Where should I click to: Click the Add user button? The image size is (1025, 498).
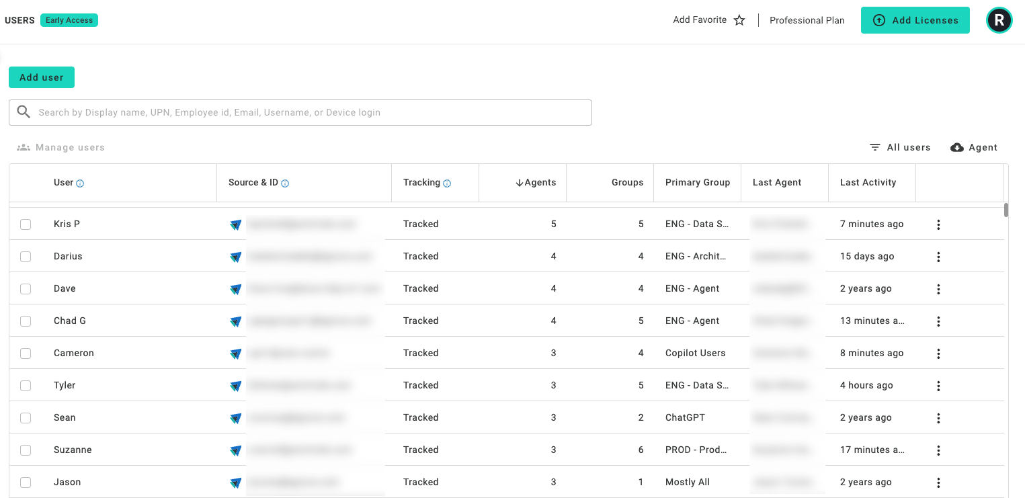42,77
